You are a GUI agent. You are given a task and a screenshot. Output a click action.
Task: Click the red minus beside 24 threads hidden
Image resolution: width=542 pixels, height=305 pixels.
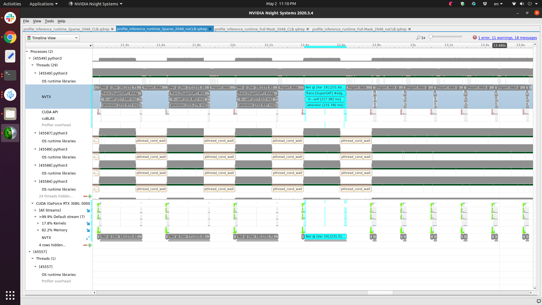tap(85, 196)
